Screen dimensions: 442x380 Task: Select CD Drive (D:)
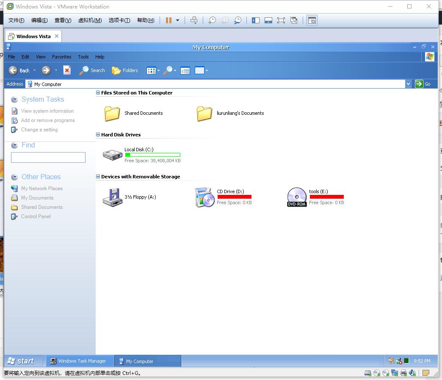coord(223,197)
